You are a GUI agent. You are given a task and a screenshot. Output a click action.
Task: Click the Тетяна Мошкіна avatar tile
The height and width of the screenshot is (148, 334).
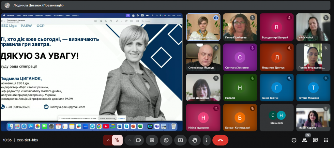click(x=313, y=87)
